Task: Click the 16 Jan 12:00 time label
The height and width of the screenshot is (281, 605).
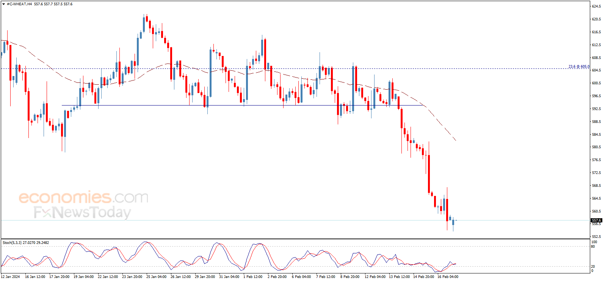Action: tap(35, 277)
